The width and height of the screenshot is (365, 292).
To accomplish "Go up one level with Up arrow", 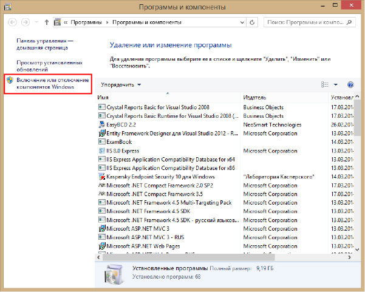I will tap(47, 22).
